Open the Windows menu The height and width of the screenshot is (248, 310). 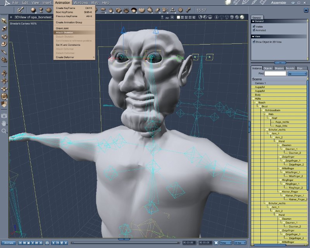[81, 3]
